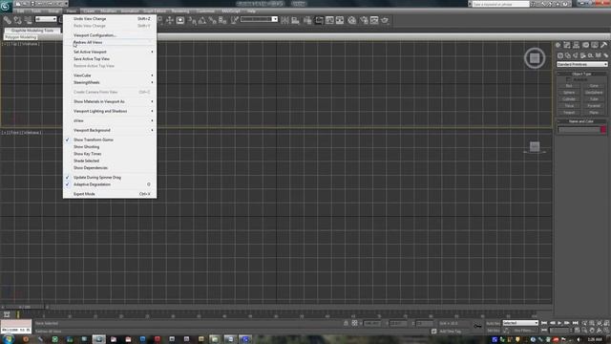Switch to Hierarchy command panel tab
Viewport: 611px width, 344px height.
(577, 45)
